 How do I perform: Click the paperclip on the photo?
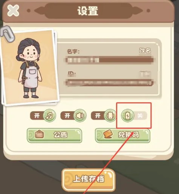tap(8, 34)
